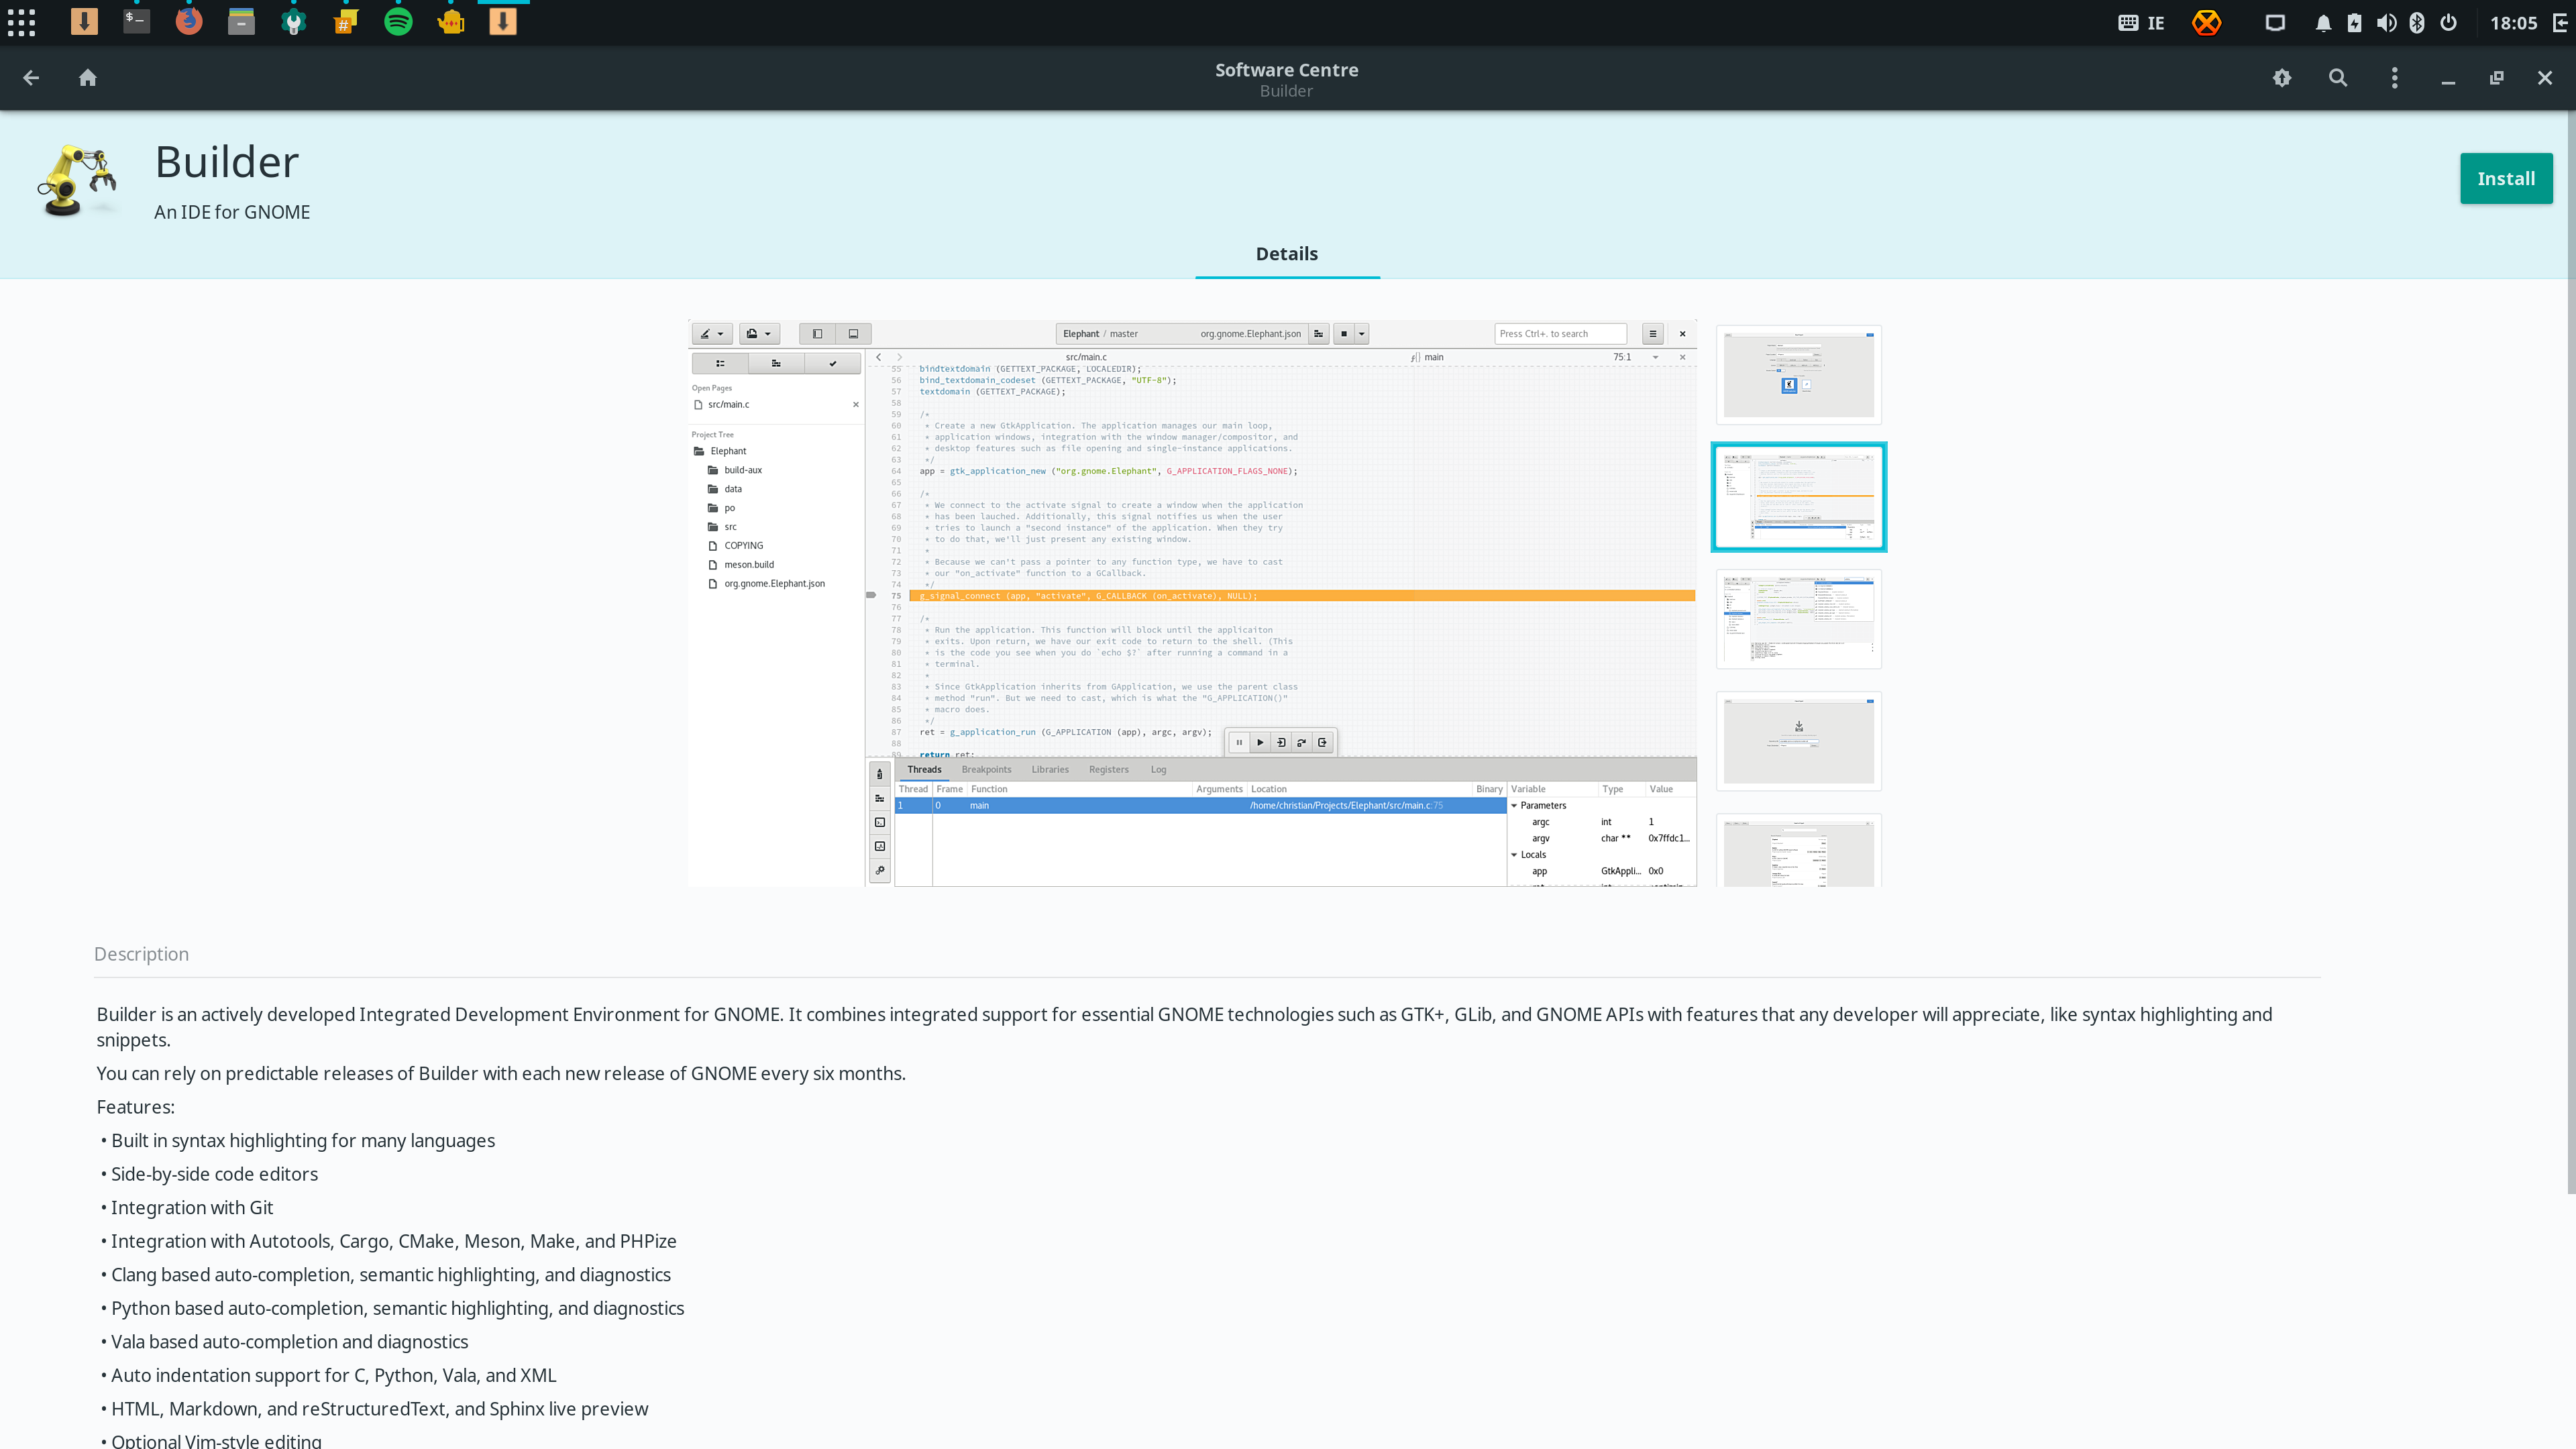Open the applications menu grid

(21, 22)
